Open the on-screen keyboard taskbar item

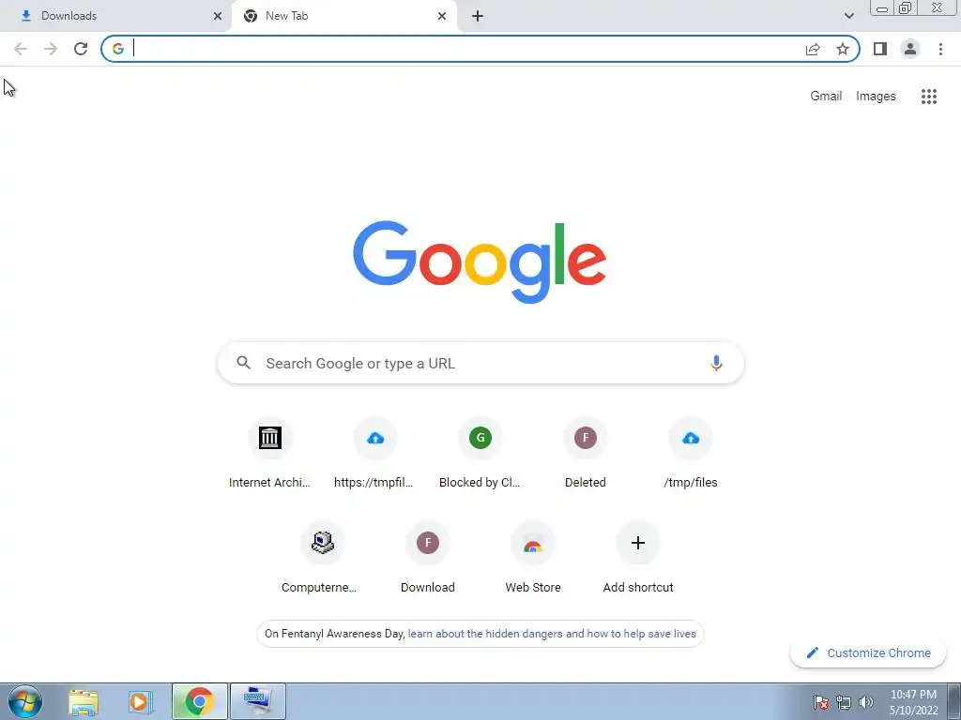coord(258,701)
